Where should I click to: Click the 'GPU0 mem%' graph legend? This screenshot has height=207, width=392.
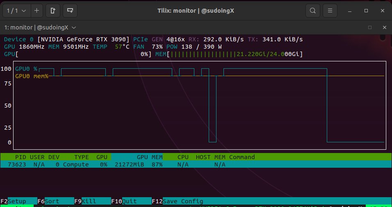click(x=32, y=76)
